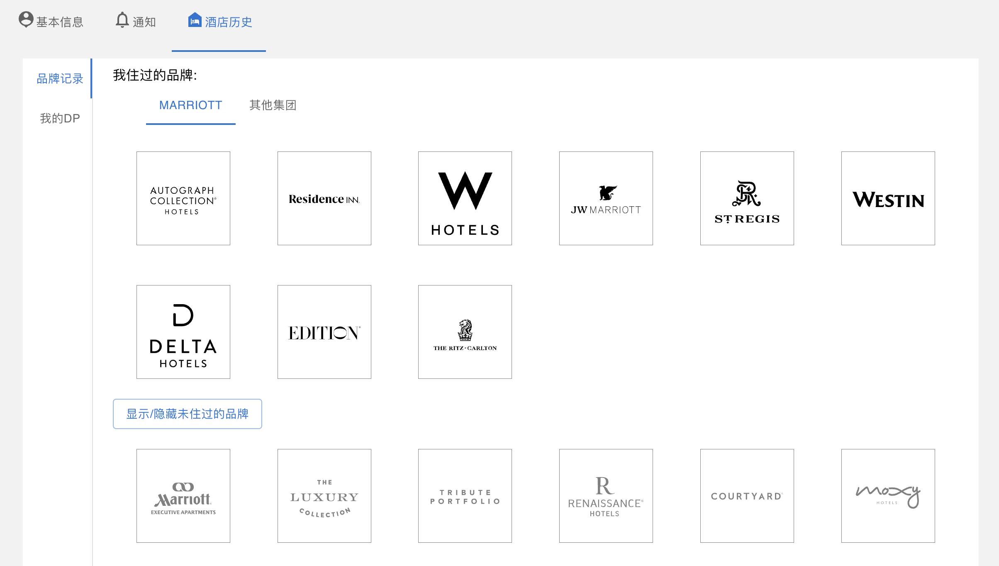Switch to the 其他集团 tab

click(273, 105)
